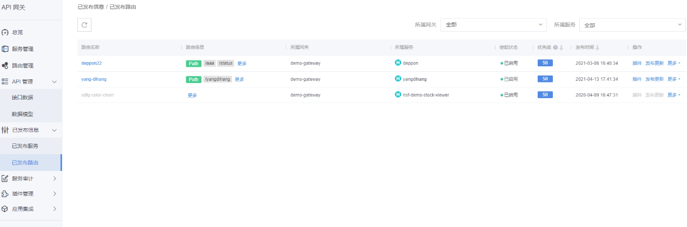Image resolution: width=687 pixels, height=227 pixels.
Task: Click the 总览 dashboard icon in sidebar
Action: pos(5,32)
